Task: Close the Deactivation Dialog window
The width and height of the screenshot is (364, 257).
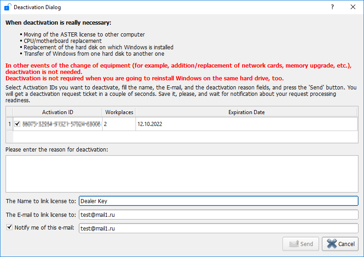Action: click(353, 7)
